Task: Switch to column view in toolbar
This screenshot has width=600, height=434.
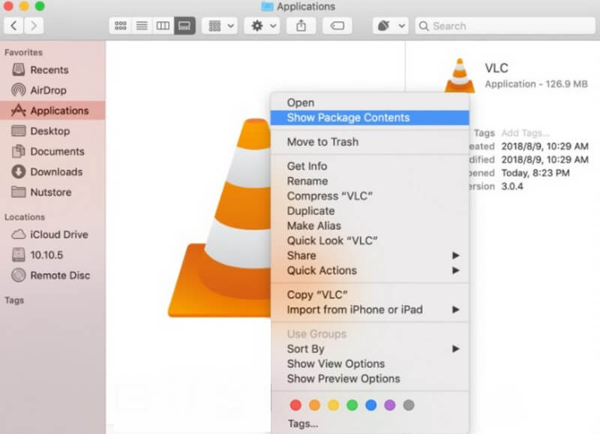Action: [x=162, y=25]
